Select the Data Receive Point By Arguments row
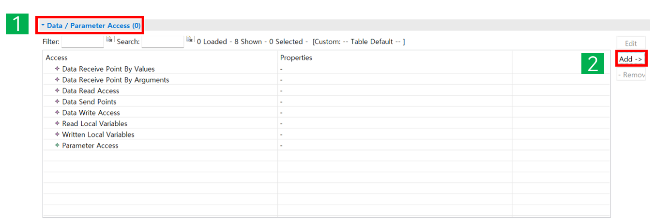Image resolution: width=654 pixels, height=223 pixels. point(115,80)
